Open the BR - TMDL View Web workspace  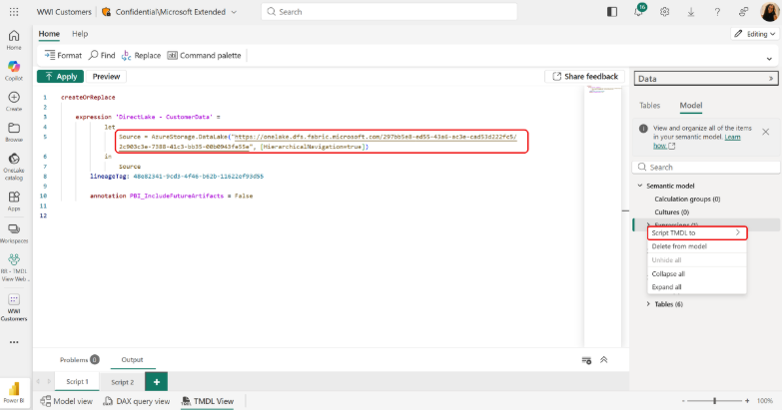pyautogui.click(x=14, y=267)
